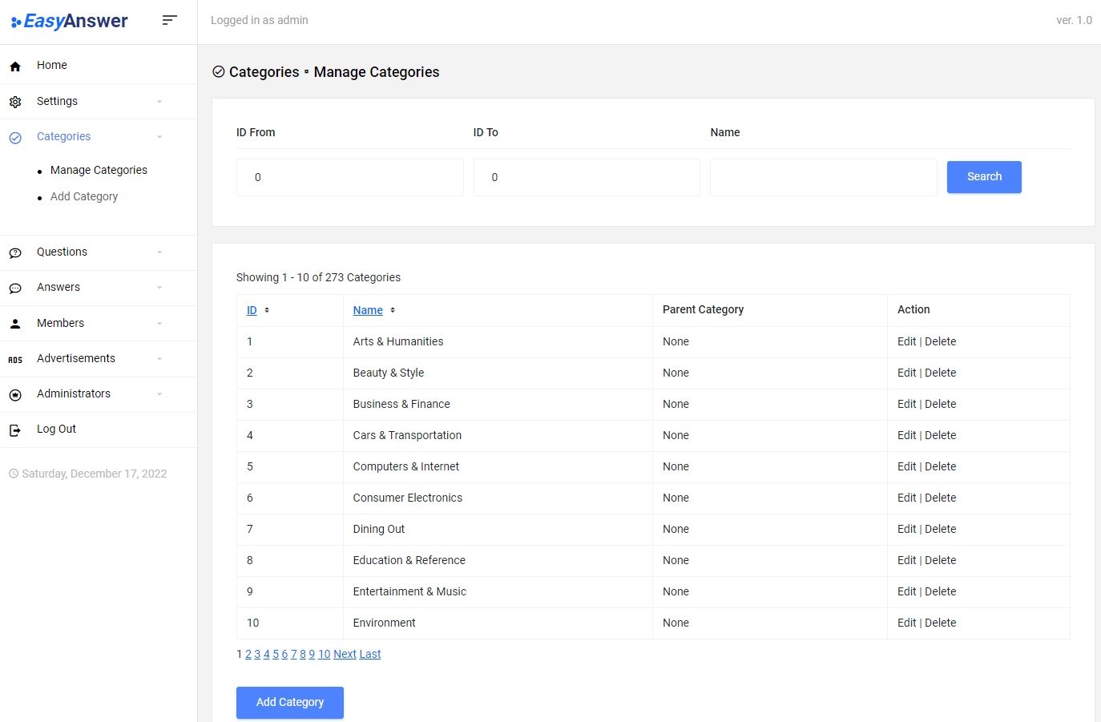Viewport: 1101px width, 722px height.
Task: Expand the Members menu arrow
Action: (159, 324)
